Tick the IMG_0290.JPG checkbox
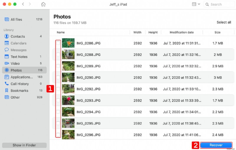This screenshot has width=236, height=150. tap(58, 78)
